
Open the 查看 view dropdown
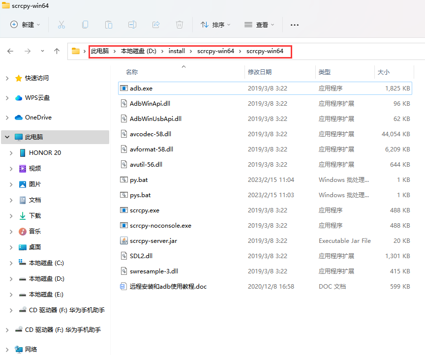[259, 25]
